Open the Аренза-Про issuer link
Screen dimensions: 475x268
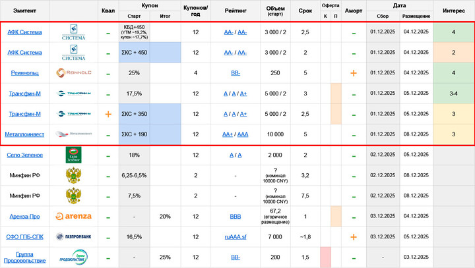[x=24, y=216]
